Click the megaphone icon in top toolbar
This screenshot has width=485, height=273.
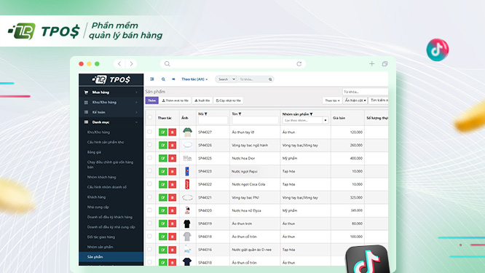click(173, 79)
